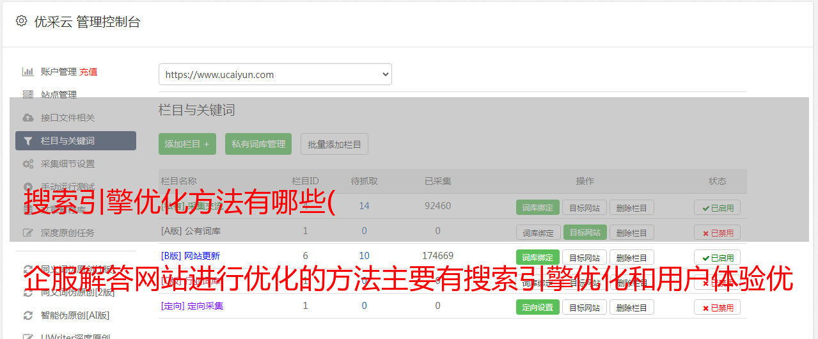
Task: Click the 已采集 value 92460
Action: point(438,206)
